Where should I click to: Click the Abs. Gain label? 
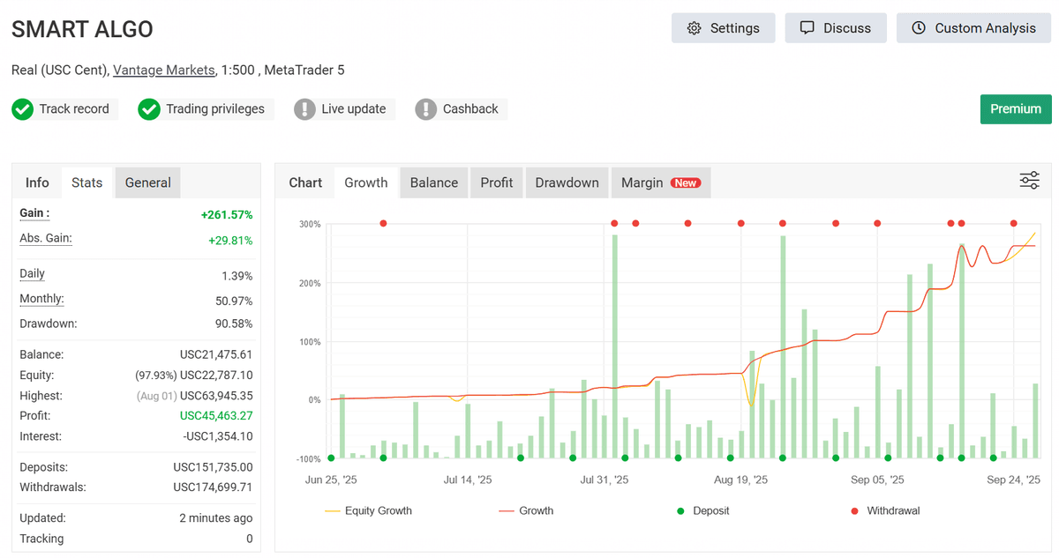[x=46, y=238]
